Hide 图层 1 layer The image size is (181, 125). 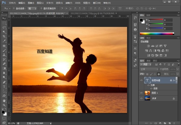pyautogui.click(x=141, y=93)
